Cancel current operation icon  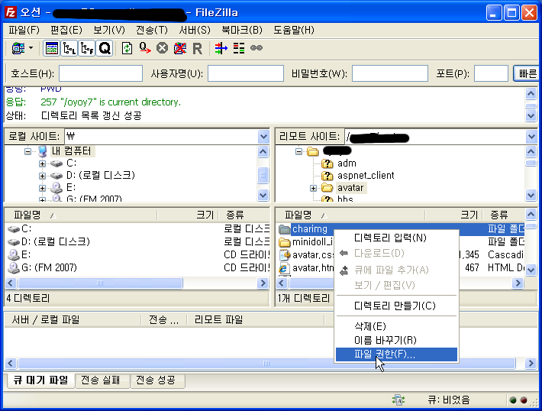point(162,48)
